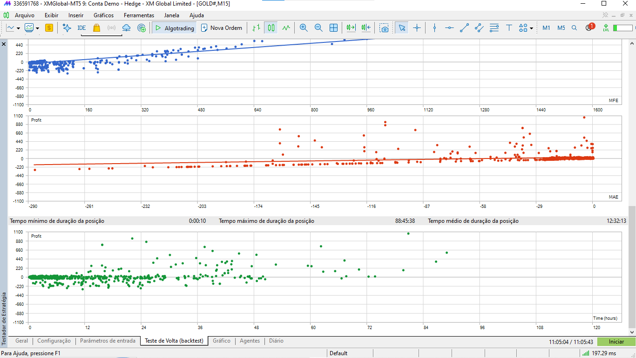Click the candlestick icon left of Arquivo

(7, 15)
